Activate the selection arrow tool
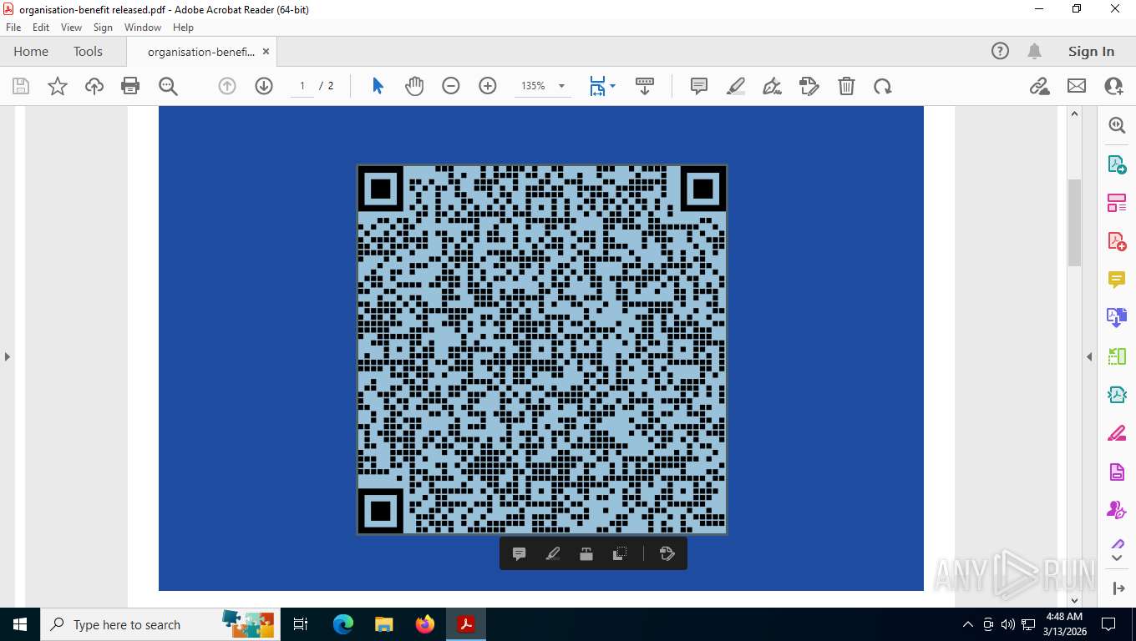The width and height of the screenshot is (1136, 641). click(x=378, y=86)
